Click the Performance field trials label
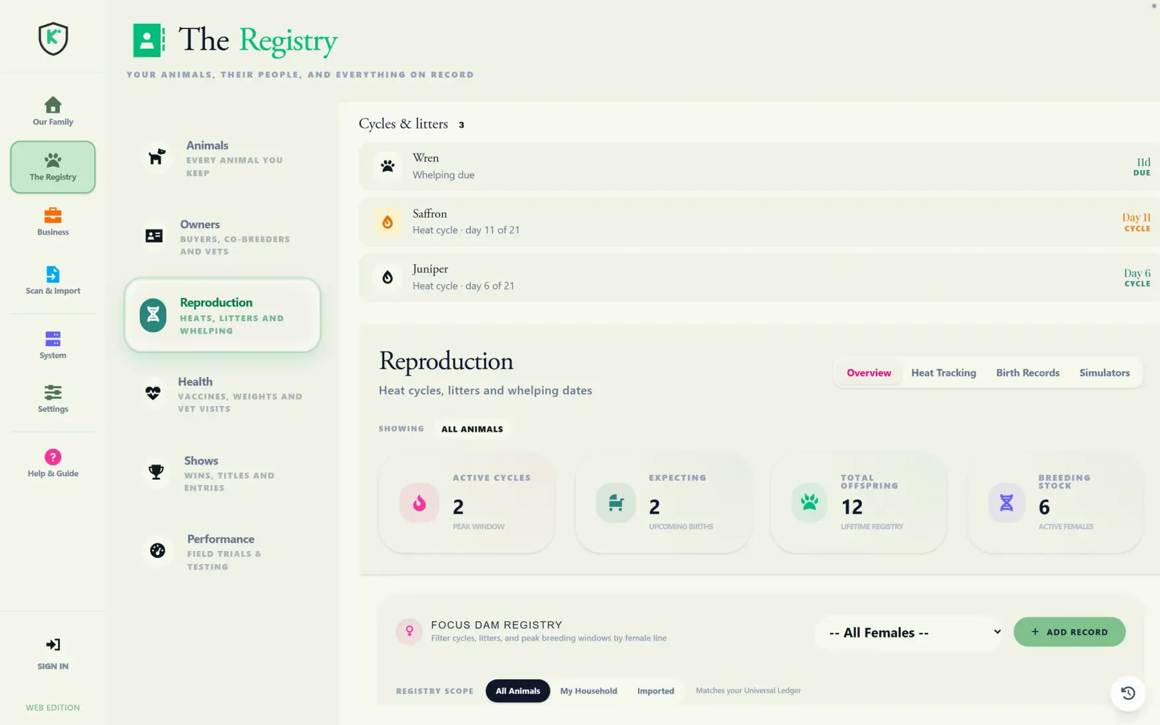 pyautogui.click(x=224, y=560)
